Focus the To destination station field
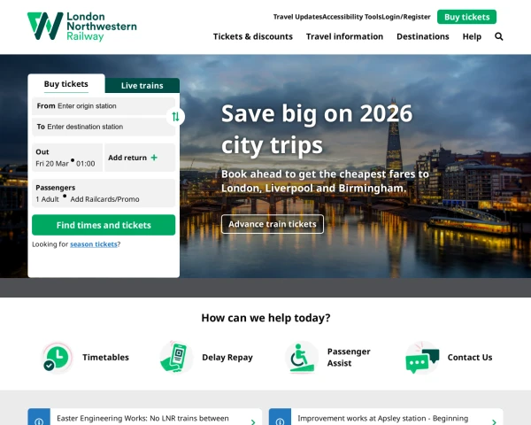Image resolution: width=531 pixels, height=425 pixels. pyautogui.click(x=104, y=127)
